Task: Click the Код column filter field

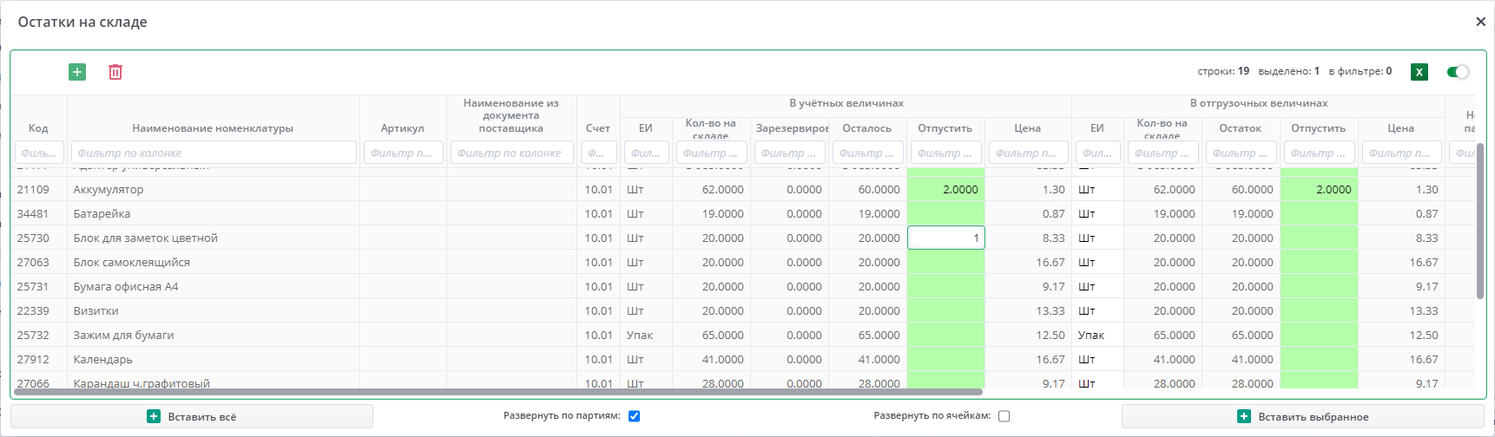Action: pyautogui.click(x=39, y=153)
